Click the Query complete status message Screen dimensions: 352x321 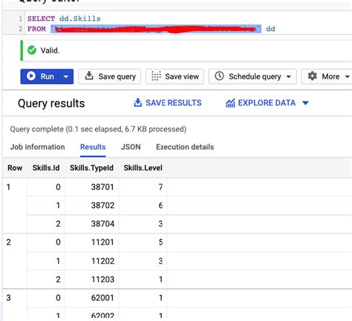[x=98, y=129]
